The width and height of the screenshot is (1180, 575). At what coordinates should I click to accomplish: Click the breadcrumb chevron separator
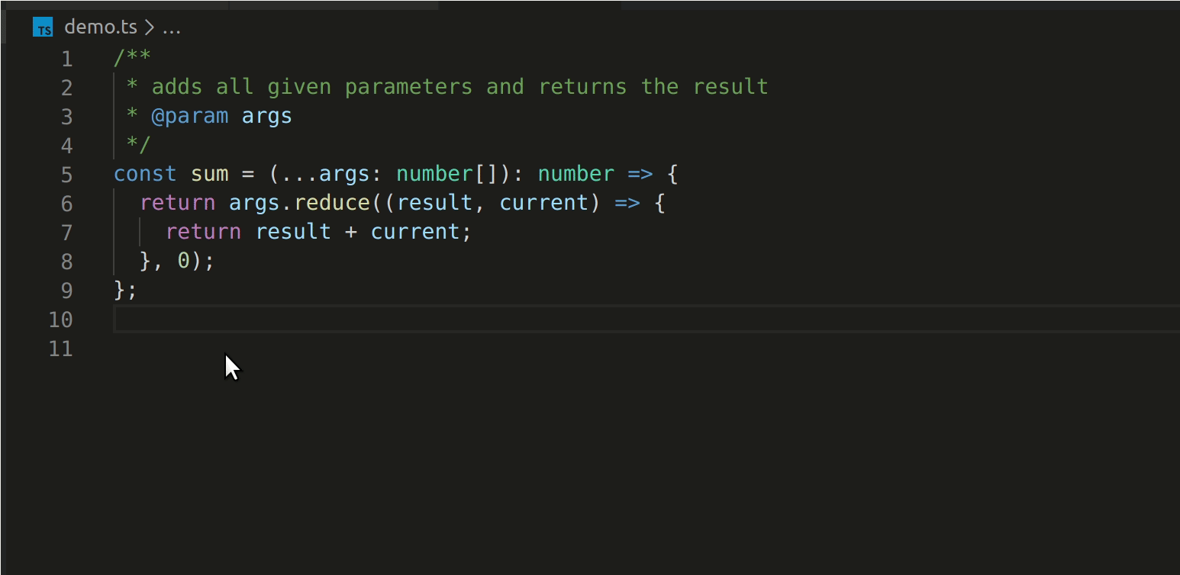(150, 27)
